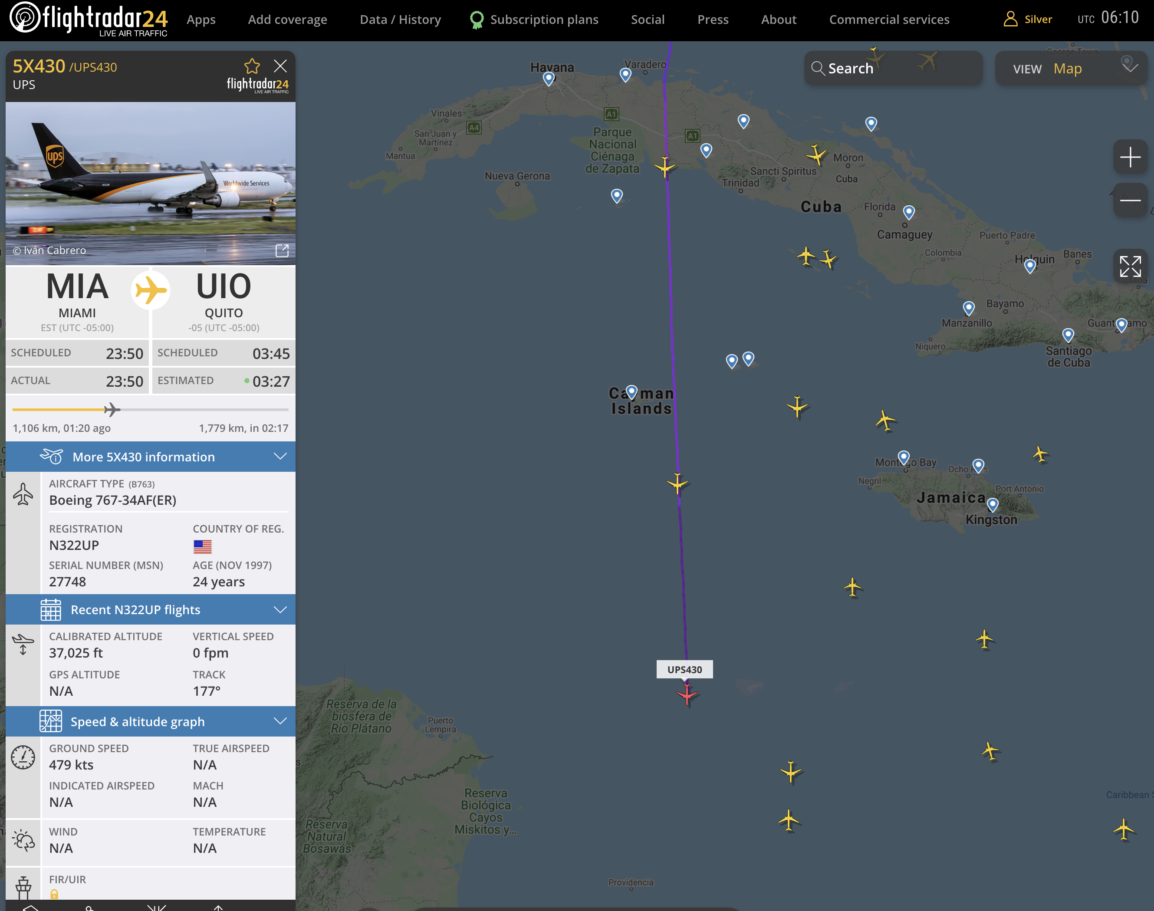Image resolution: width=1154 pixels, height=911 pixels.
Task: Click the flightradar24 logo in header
Action: coord(89,19)
